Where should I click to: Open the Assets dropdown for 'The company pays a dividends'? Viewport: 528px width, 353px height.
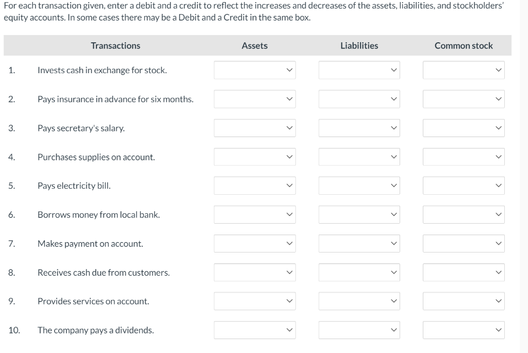click(x=254, y=330)
